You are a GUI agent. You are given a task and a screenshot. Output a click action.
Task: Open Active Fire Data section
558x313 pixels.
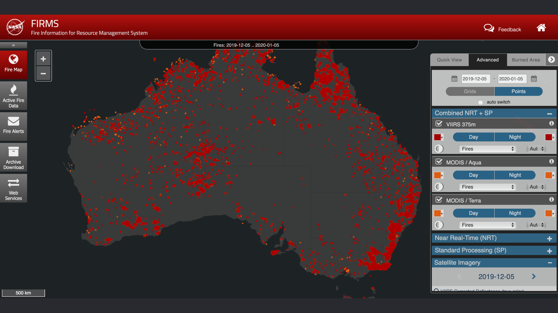pos(13,96)
